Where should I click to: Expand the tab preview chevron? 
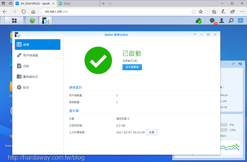[x=110, y=3]
